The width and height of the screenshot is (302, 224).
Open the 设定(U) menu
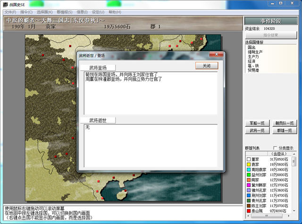pyautogui.click(x=98, y=12)
